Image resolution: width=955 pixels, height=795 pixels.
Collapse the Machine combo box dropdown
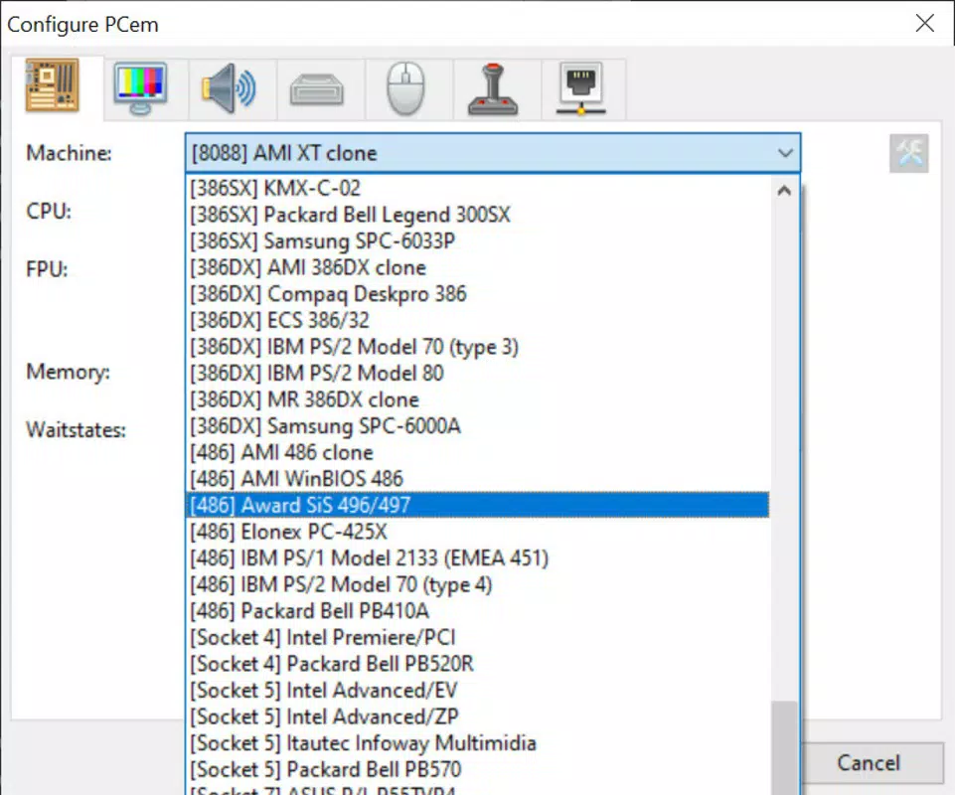(x=785, y=153)
